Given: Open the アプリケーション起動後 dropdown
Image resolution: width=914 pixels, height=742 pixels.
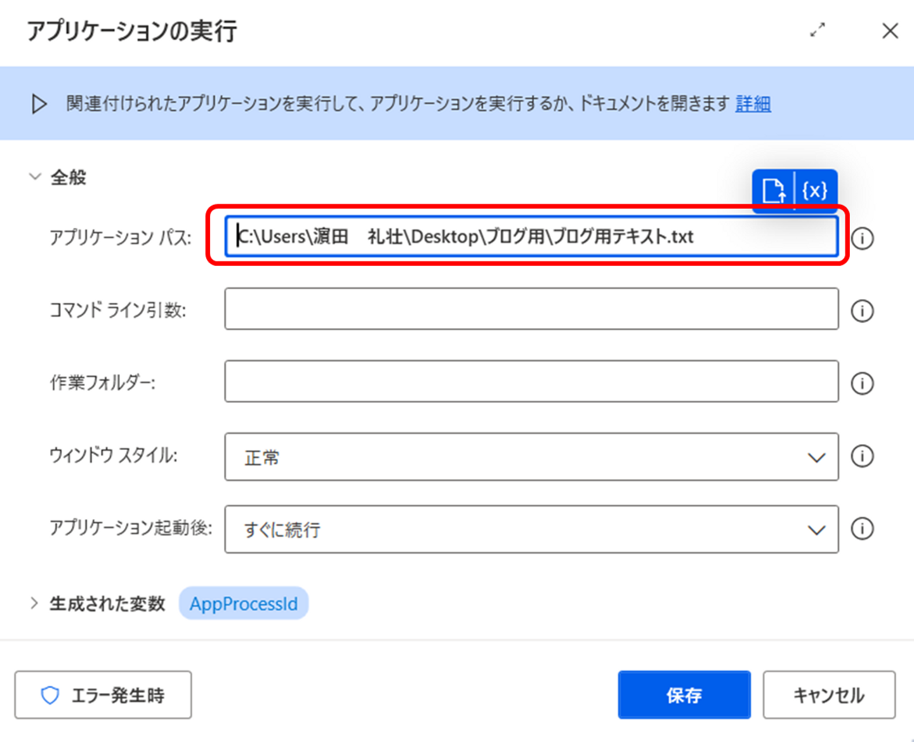Looking at the screenshot, I should tap(531, 529).
